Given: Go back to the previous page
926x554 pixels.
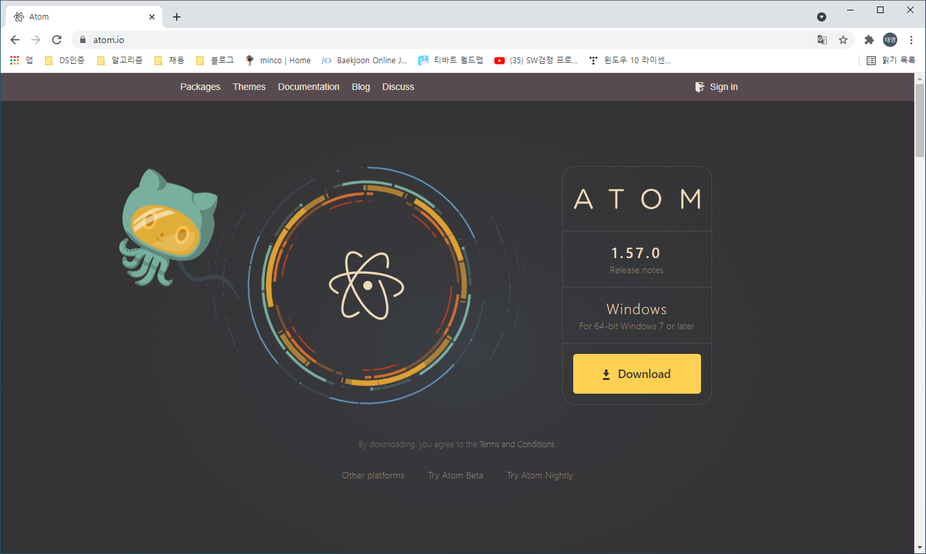Looking at the screenshot, I should [15, 40].
